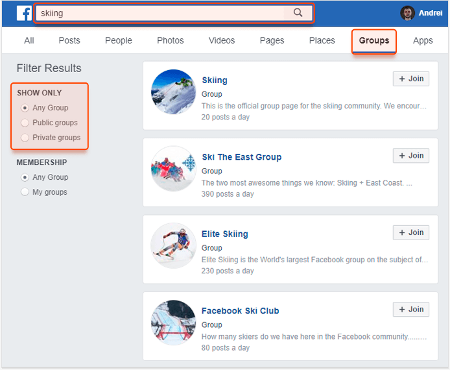Open Facebook Ski Club group picture

coord(173,322)
